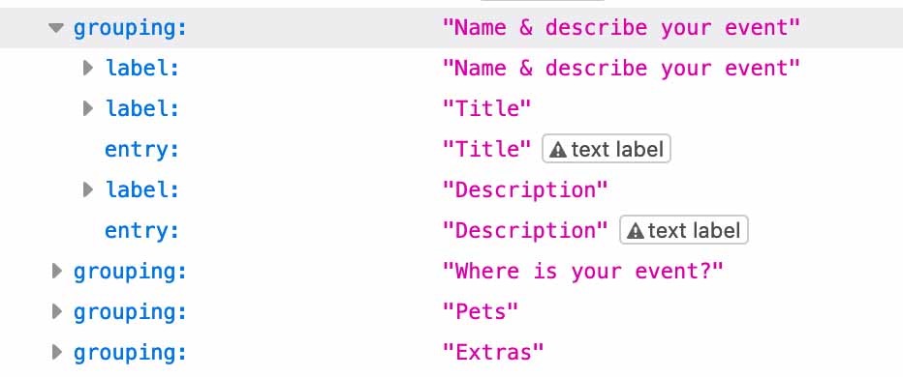Select the "Extras" value text
Screen dimensions: 903x377
click(493, 352)
